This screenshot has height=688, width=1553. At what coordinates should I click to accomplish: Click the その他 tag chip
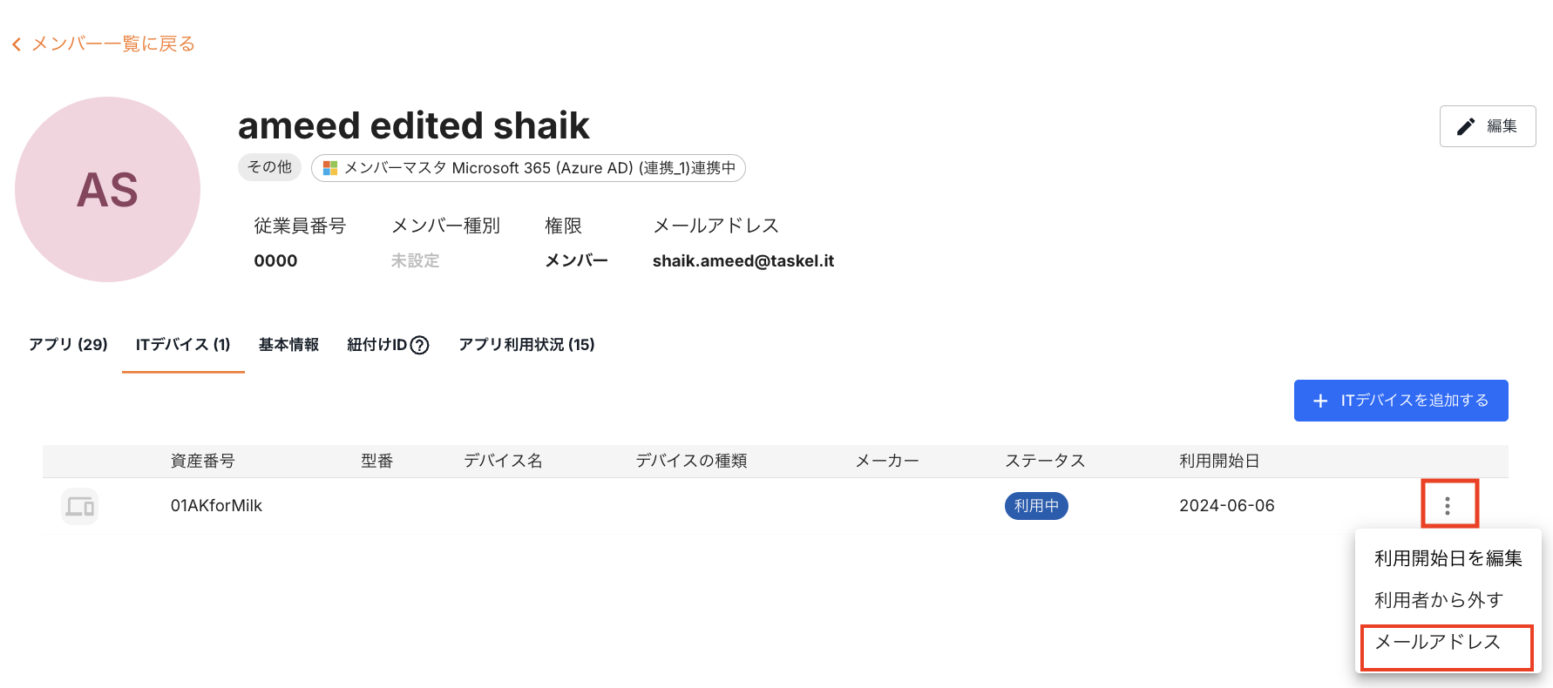[269, 167]
